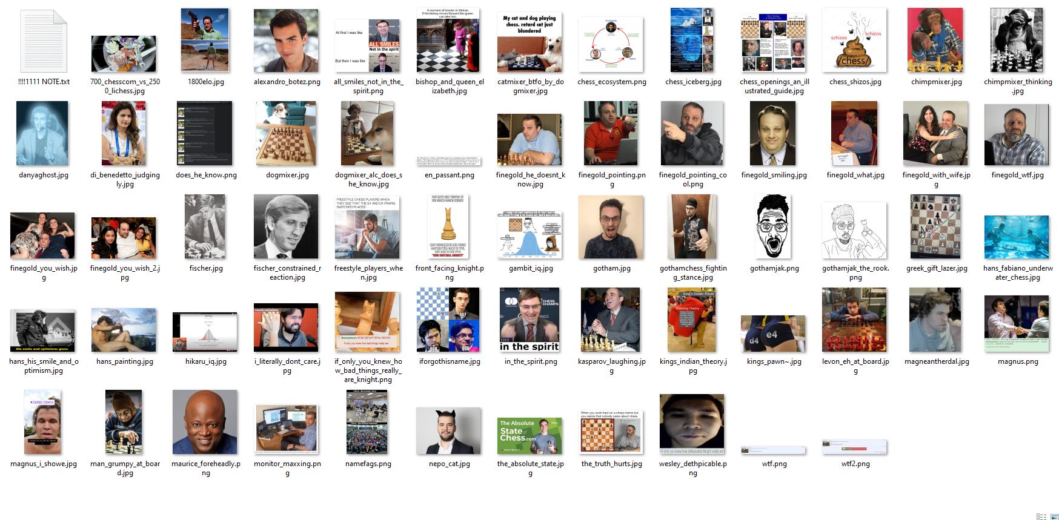
Task: Click the file name 'chess_shizos.jpg'
Action: pyautogui.click(x=855, y=82)
